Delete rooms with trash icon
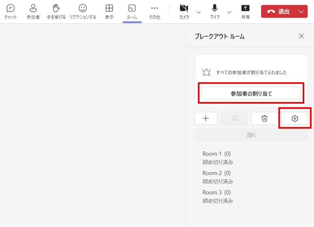The height and width of the screenshot is (227, 314). coord(264,119)
